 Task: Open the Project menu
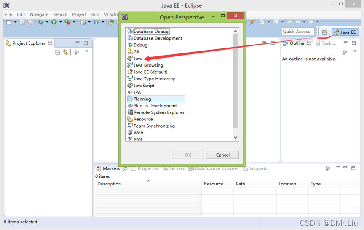pyautogui.click(x=79, y=14)
